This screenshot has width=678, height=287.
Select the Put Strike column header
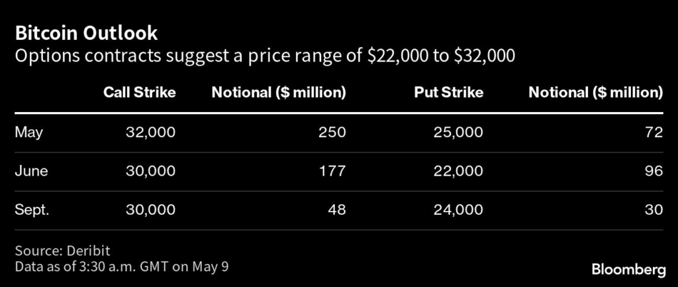(x=449, y=92)
